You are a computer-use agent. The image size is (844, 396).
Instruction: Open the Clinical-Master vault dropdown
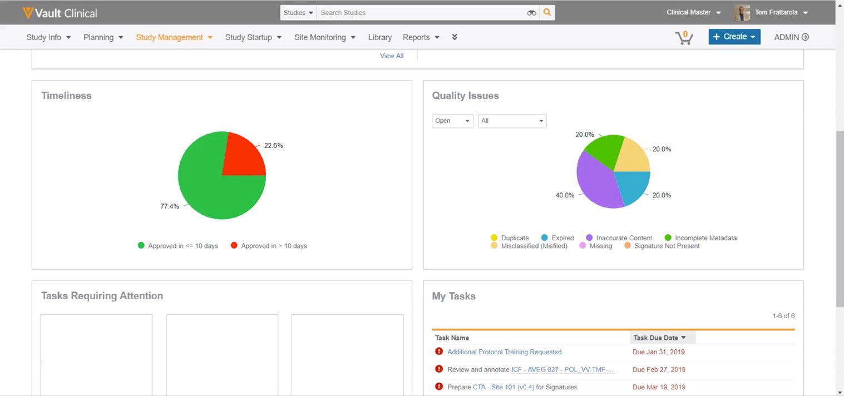click(693, 12)
